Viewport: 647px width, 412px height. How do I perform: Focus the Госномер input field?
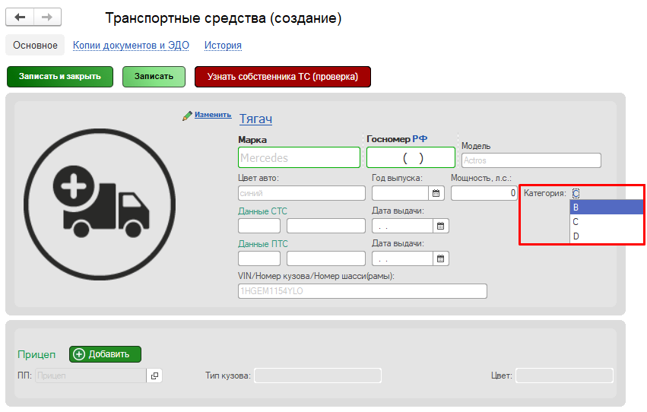tap(411, 157)
